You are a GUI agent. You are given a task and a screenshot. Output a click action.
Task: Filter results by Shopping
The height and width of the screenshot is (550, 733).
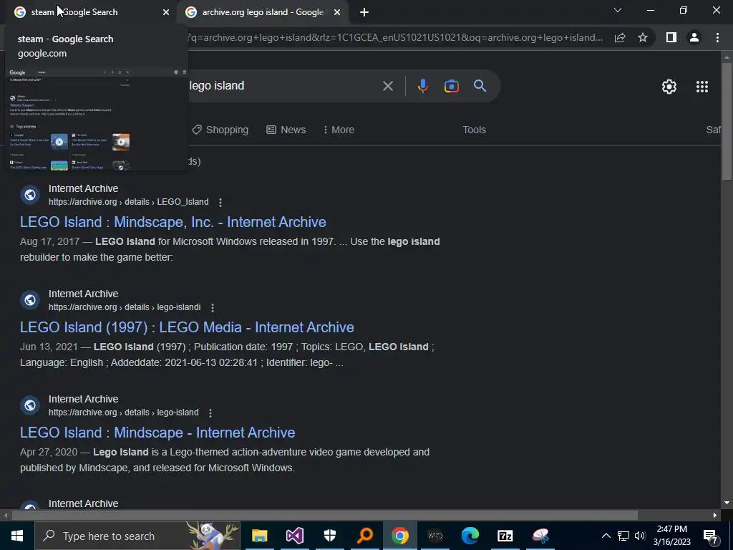[220, 130]
